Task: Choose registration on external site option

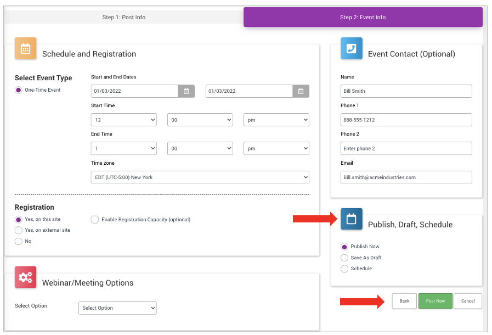Action: 19,230
